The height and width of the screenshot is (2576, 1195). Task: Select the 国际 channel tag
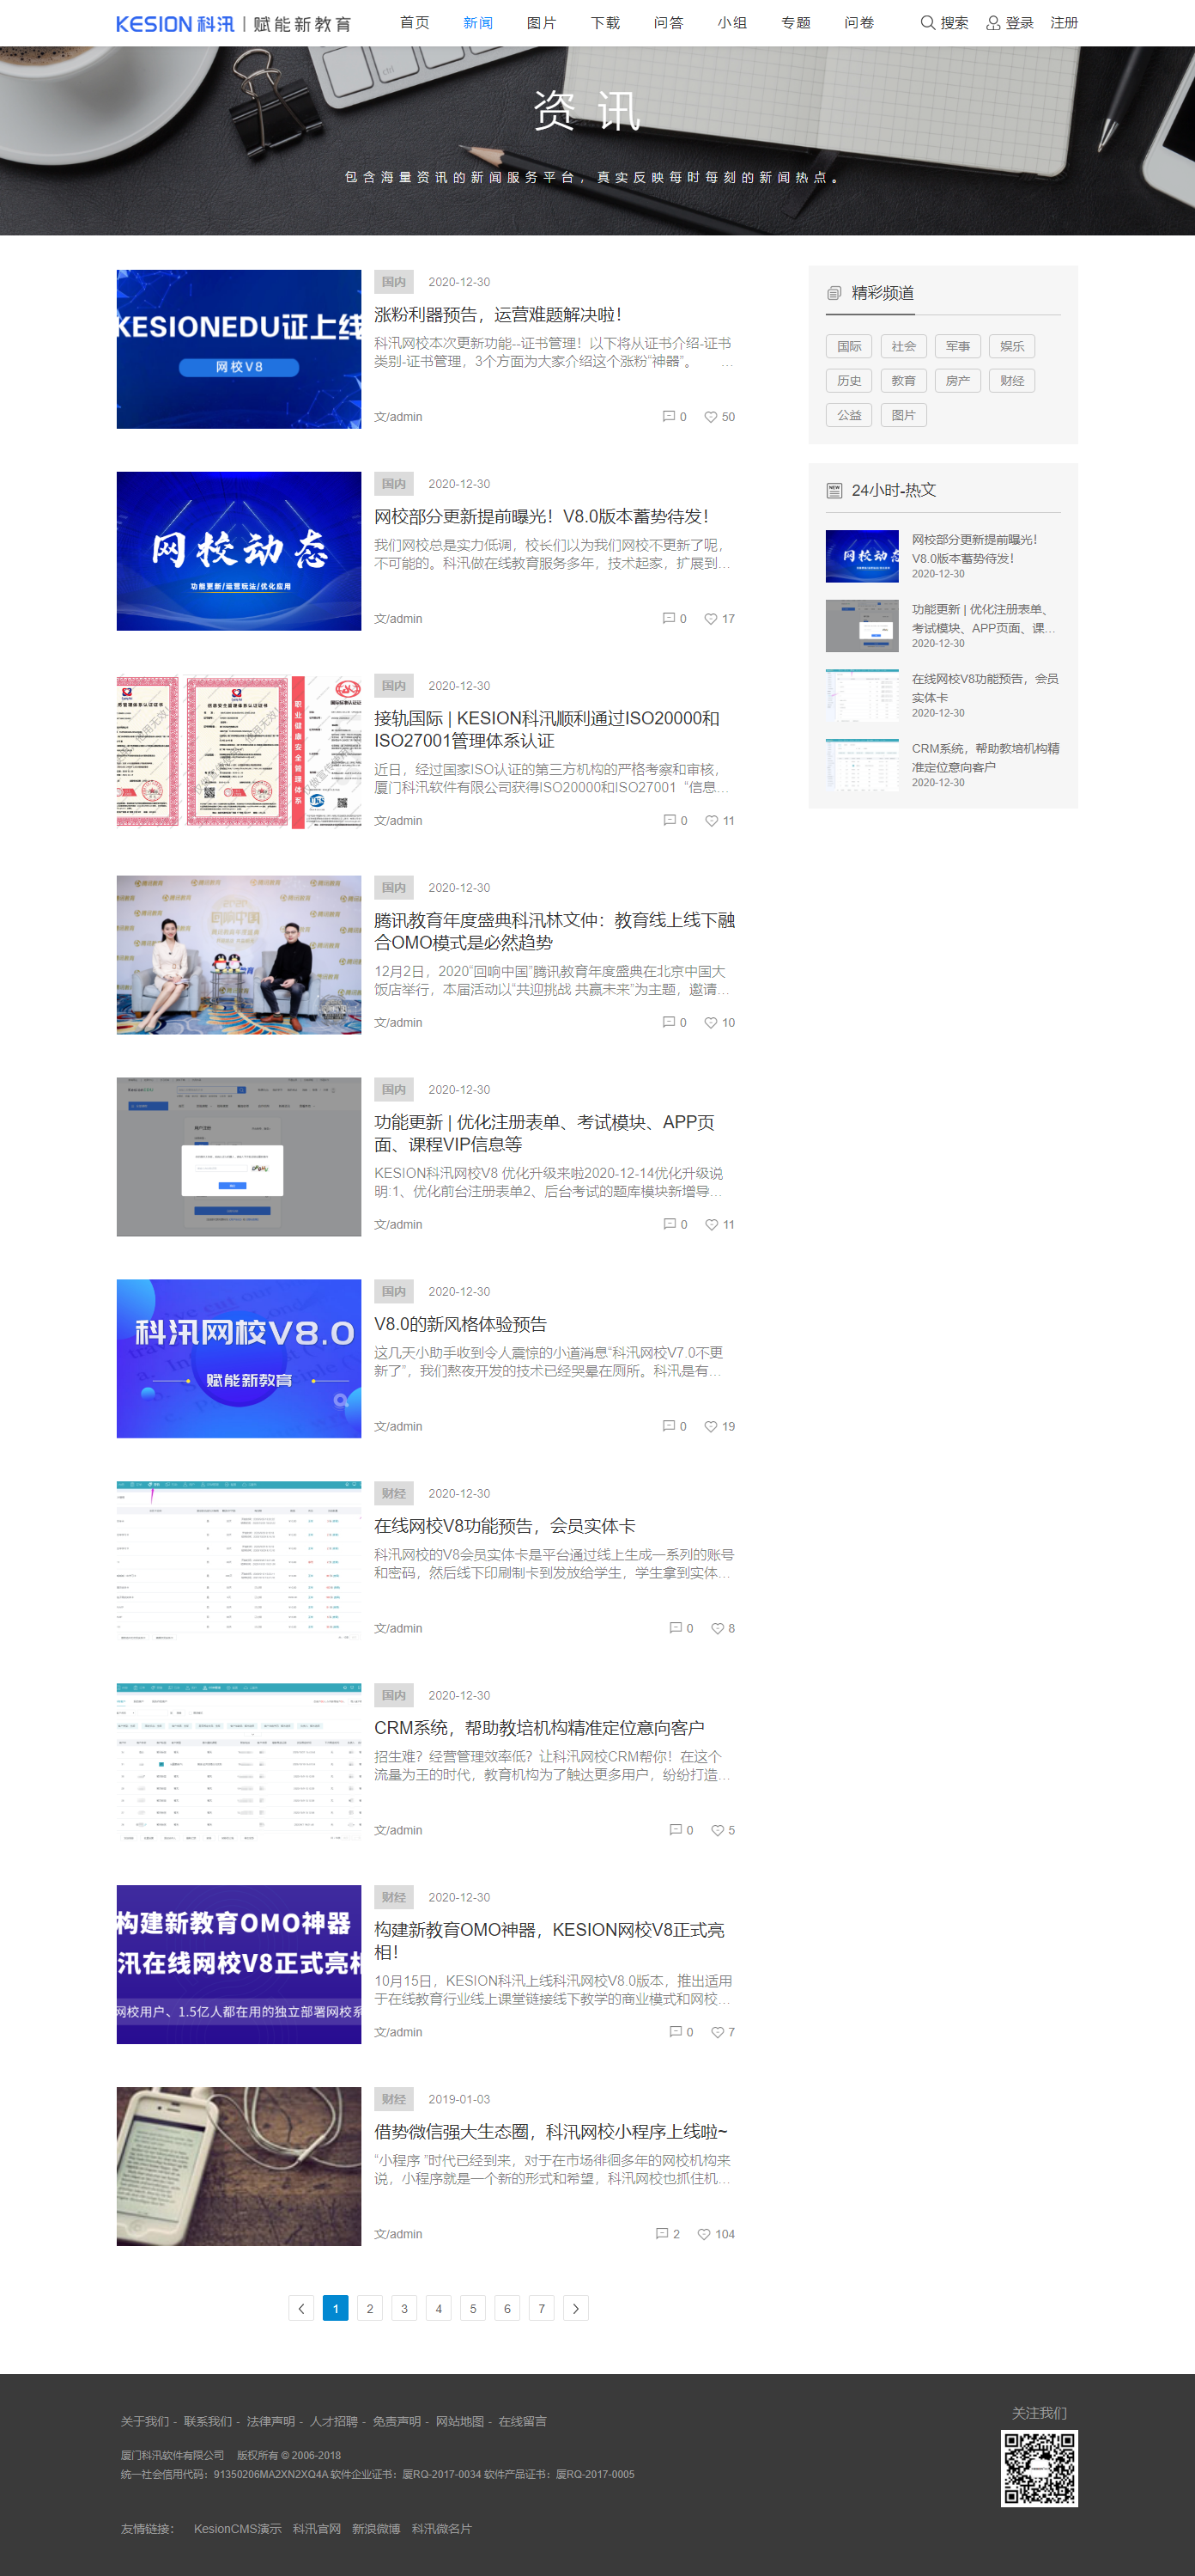pyautogui.click(x=849, y=347)
